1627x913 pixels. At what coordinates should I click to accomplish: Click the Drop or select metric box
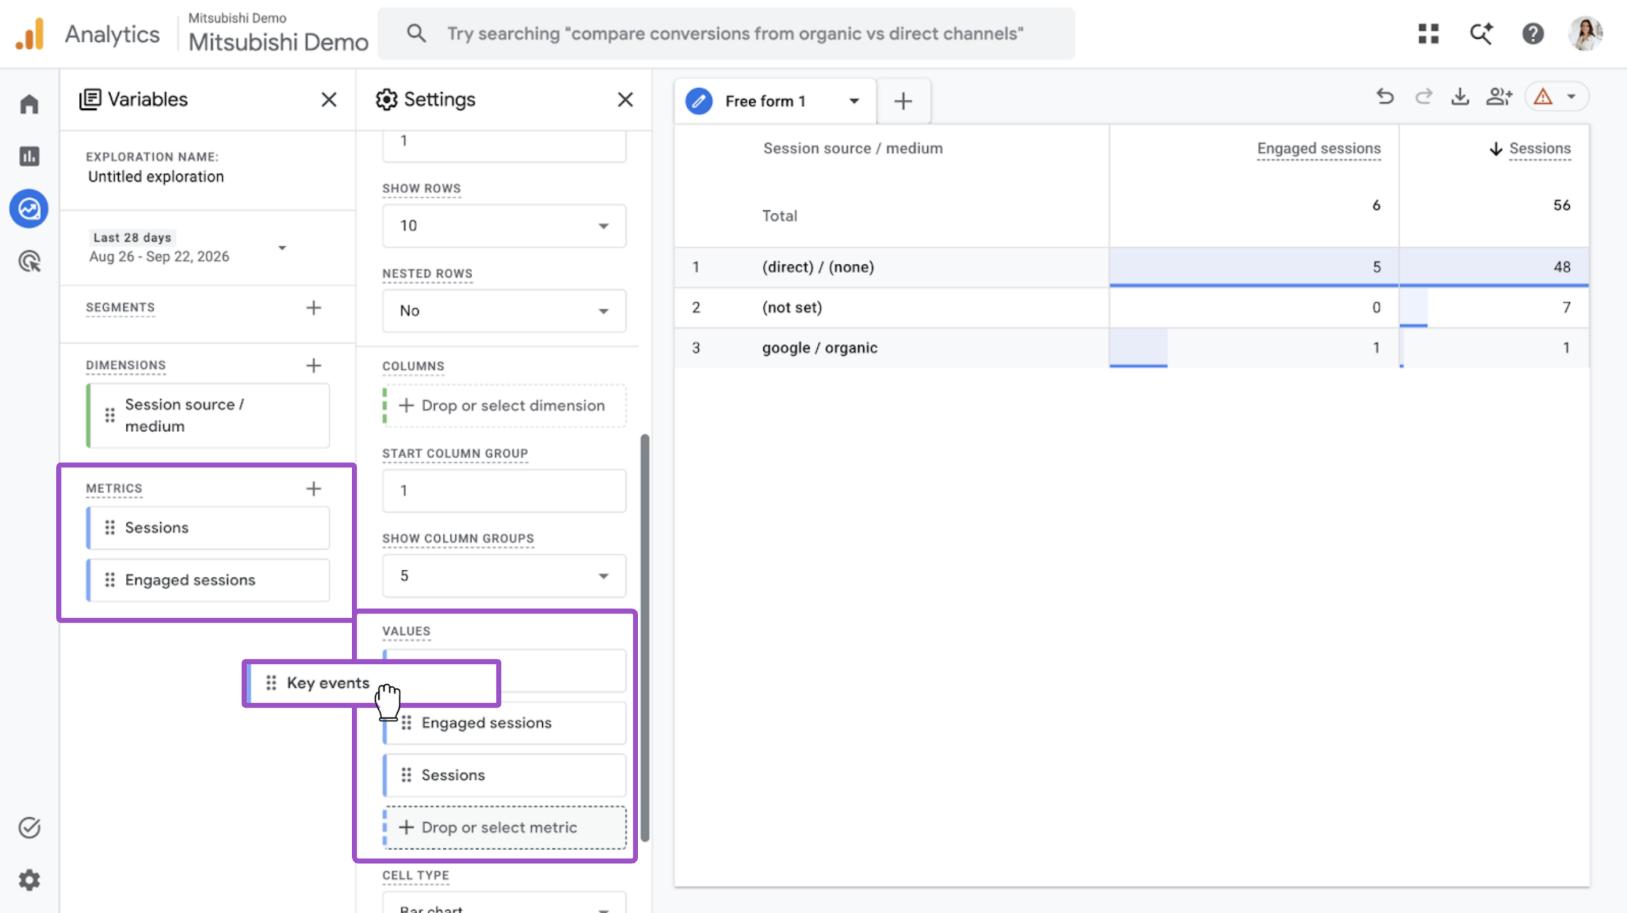pos(504,827)
